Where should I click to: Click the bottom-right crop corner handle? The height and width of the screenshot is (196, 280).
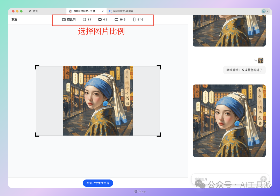coord(159,135)
